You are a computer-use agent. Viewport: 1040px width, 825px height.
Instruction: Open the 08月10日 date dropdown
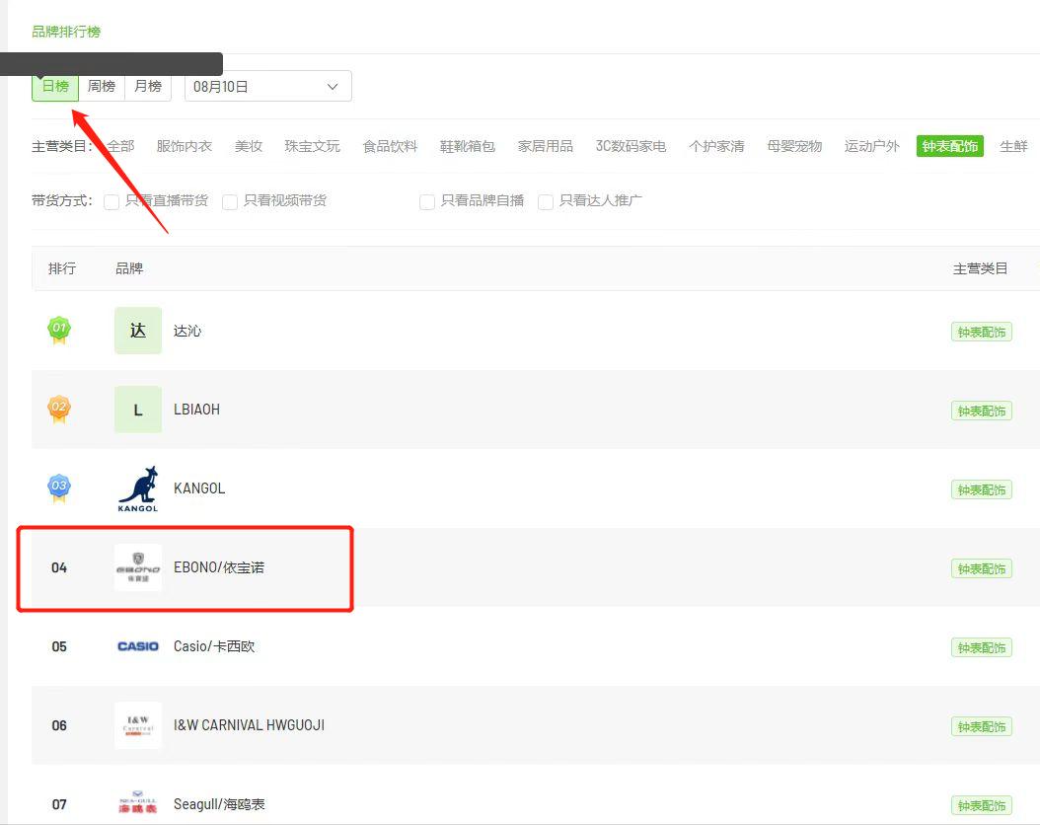pyautogui.click(x=268, y=86)
